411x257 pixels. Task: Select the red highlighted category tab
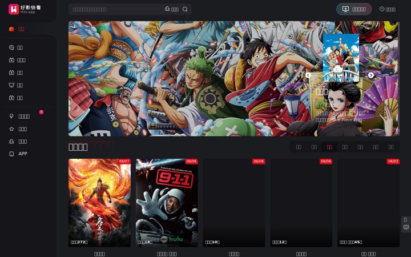pos(329,147)
